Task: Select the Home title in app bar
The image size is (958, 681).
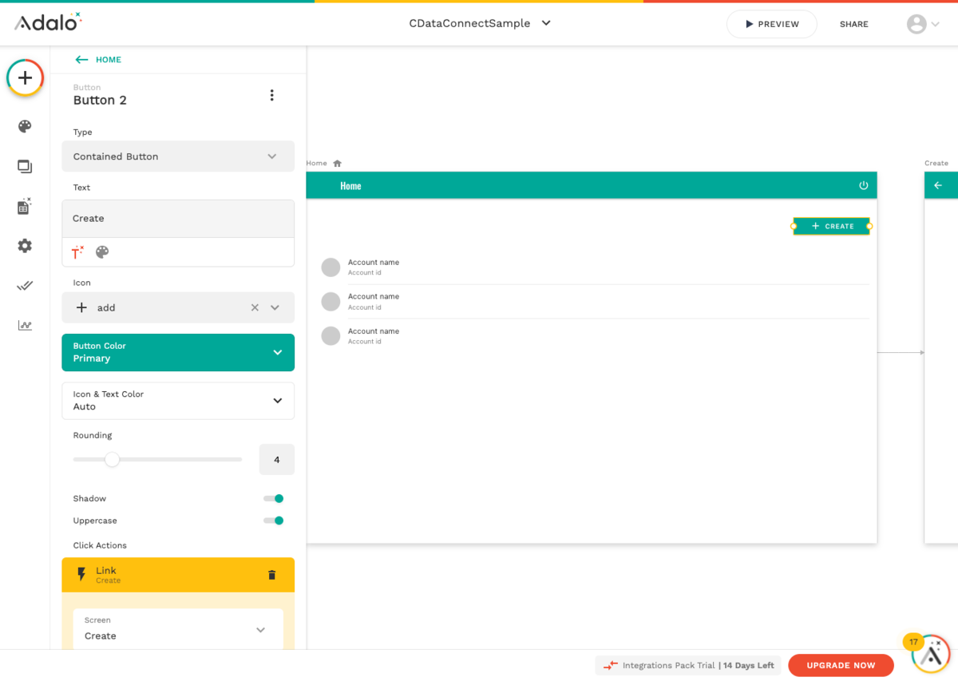Action: coord(350,186)
